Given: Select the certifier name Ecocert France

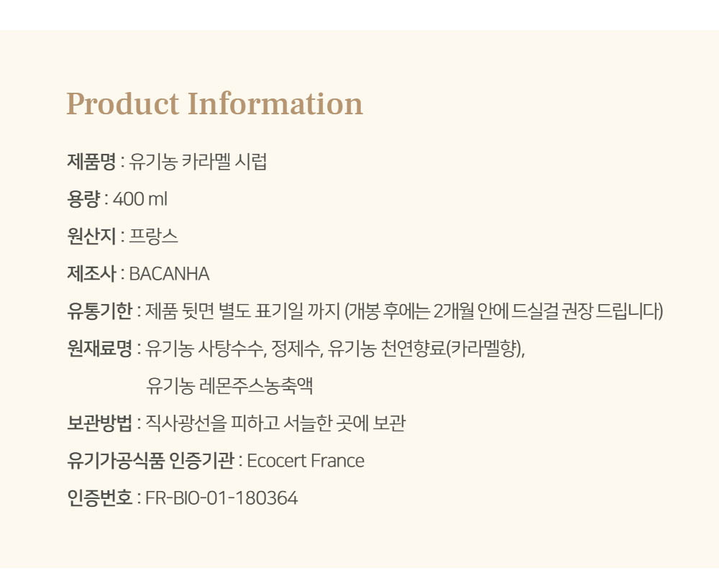Looking at the screenshot, I should (x=306, y=461).
